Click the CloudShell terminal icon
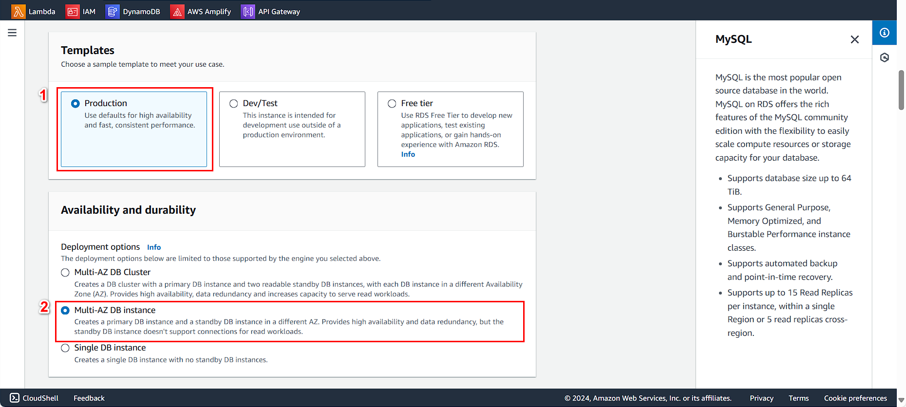 (15, 398)
